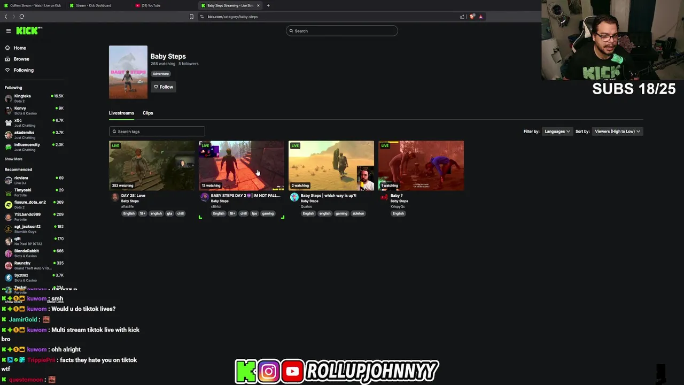Open the 'which way is up?!' stream thumbnail
Viewport: 684px width, 385px height.
(331, 165)
